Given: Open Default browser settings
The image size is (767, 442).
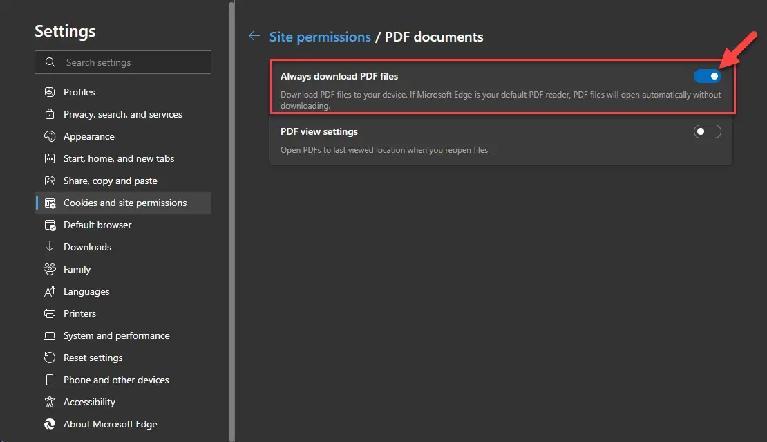Looking at the screenshot, I should click(123, 225).
